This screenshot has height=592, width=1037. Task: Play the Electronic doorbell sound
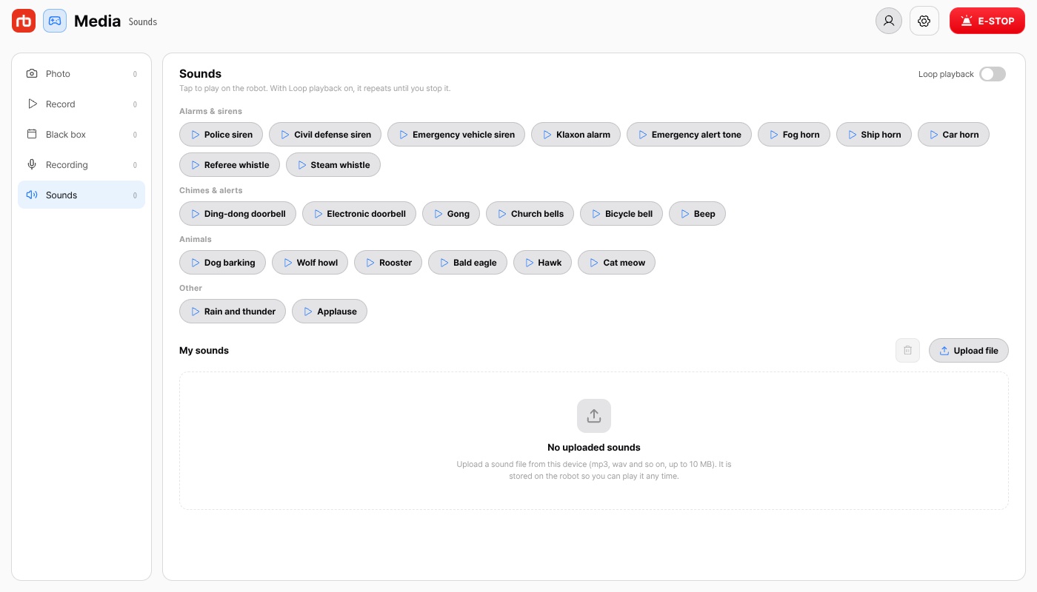[x=359, y=214]
